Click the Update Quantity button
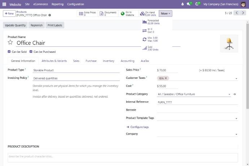249x166 pixels. 15,25
